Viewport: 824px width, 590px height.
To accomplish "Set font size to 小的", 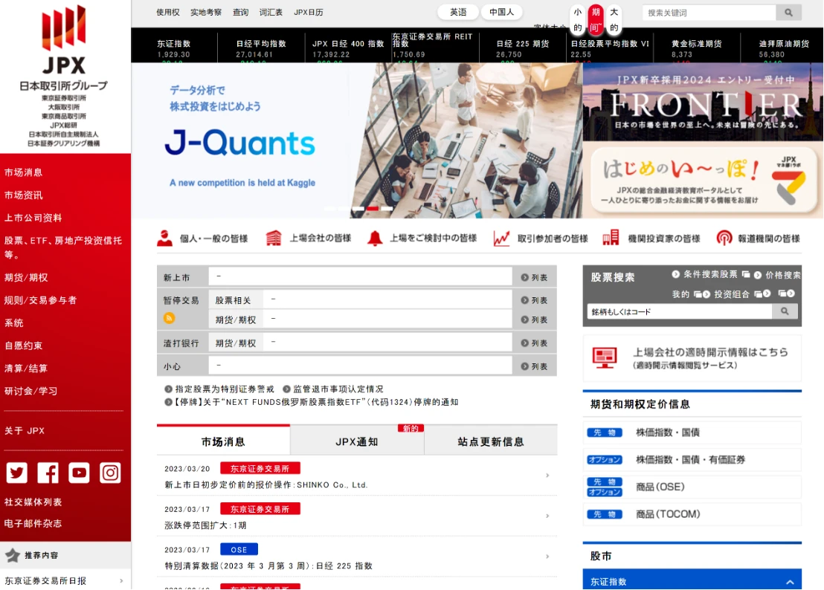I will (x=578, y=19).
